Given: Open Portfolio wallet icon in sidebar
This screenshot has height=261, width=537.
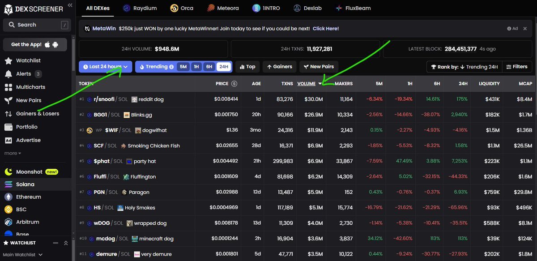Looking at the screenshot, I should pos(8,127).
